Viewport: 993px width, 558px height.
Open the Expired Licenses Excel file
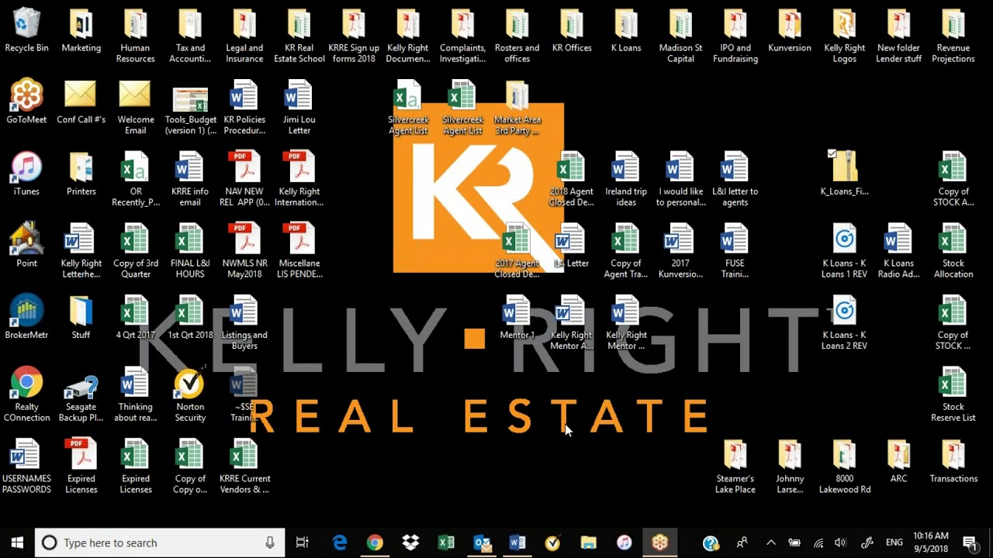pos(136,466)
